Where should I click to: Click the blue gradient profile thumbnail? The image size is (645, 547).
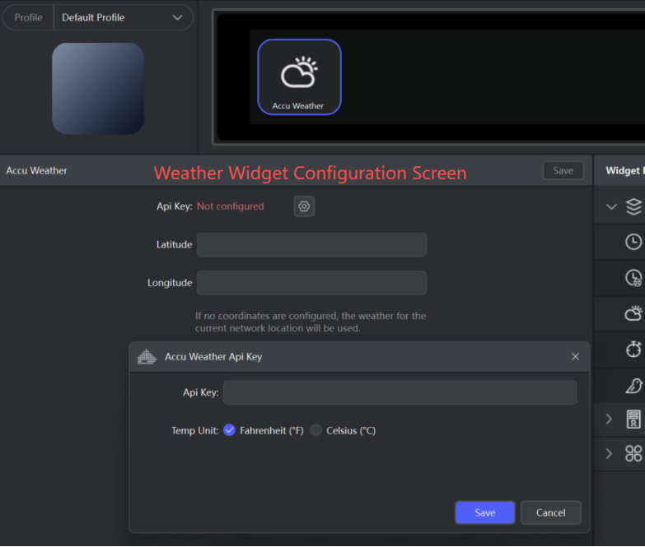click(x=98, y=89)
